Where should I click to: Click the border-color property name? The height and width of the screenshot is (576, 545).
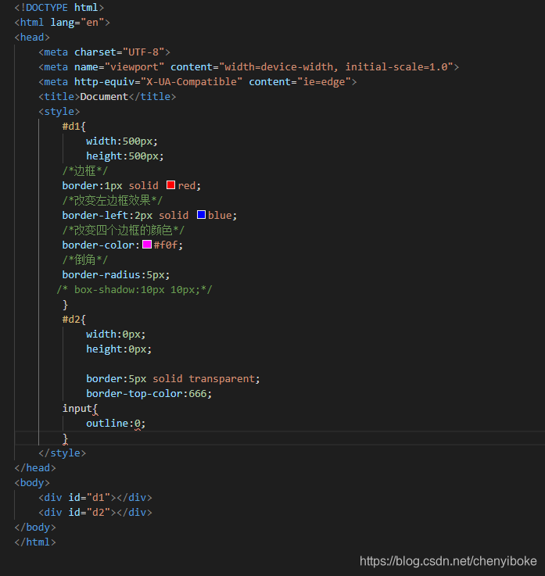98,245
